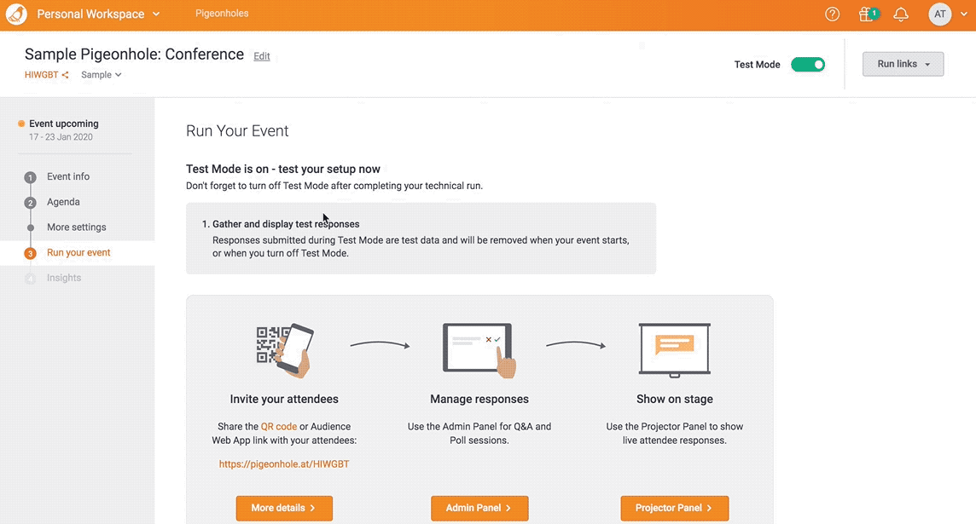Open the notifications bell
The image size is (976, 524).
coord(901,14)
